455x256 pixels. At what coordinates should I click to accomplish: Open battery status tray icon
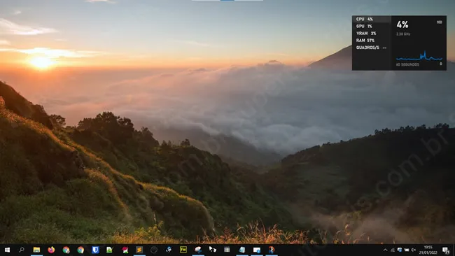pyautogui.click(x=407, y=250)
